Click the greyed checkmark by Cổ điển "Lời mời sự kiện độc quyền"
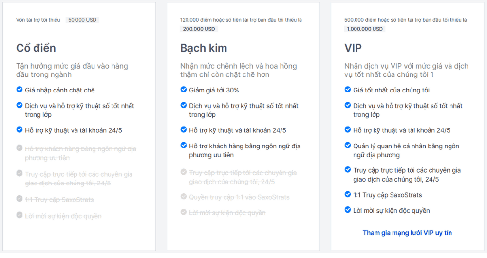 pyautogui.click(x=19, y=215)
